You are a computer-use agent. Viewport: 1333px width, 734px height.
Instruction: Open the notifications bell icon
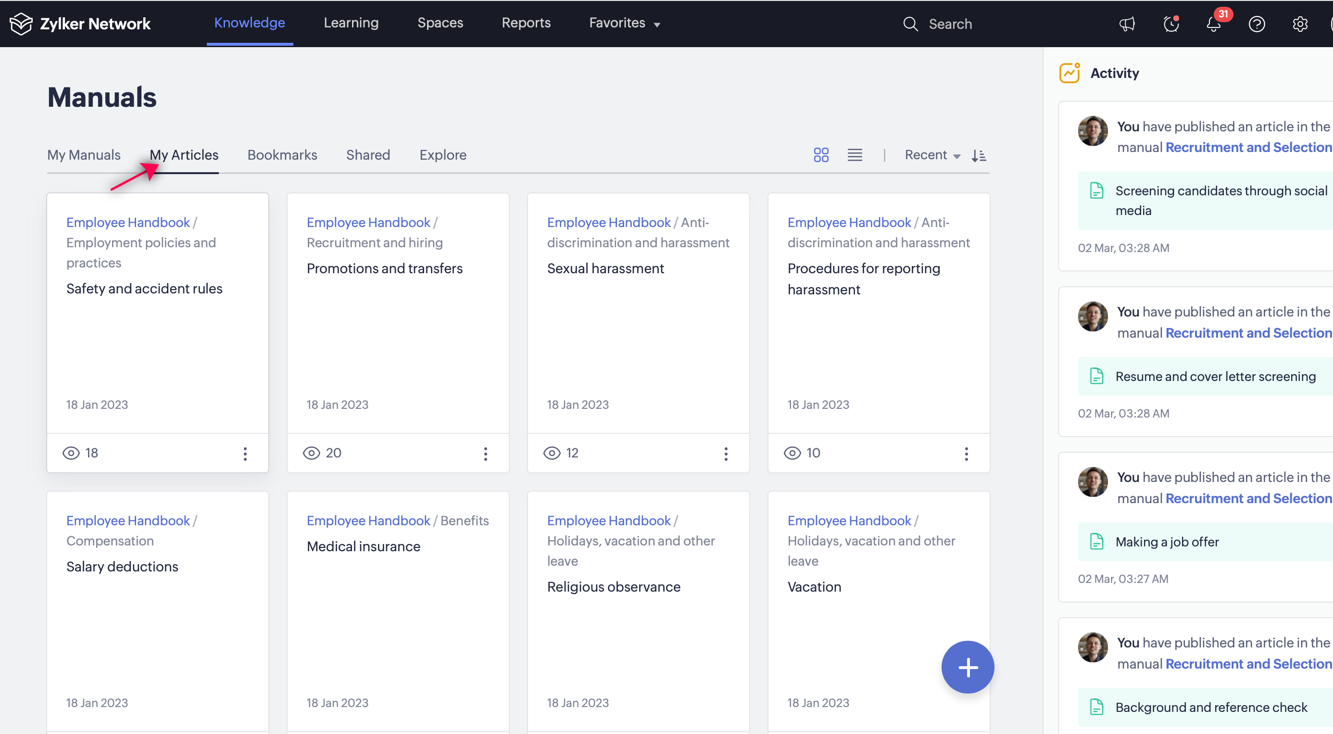(1213, 24)
